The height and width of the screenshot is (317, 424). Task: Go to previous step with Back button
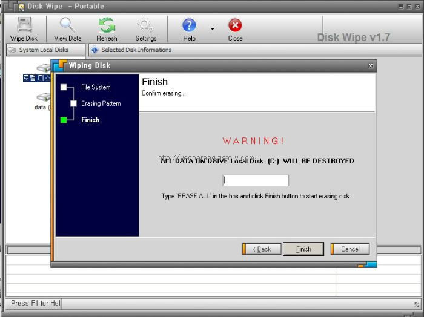point(262,249)
